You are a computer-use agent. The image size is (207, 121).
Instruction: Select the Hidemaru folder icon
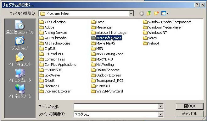pyautogui.click(x=42, y=86)
